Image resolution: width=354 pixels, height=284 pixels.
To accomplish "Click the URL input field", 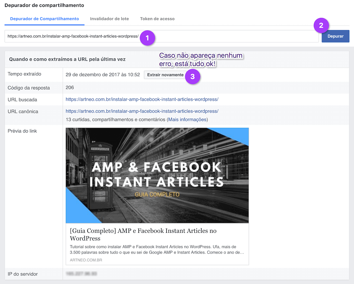I will pos(162,36).
